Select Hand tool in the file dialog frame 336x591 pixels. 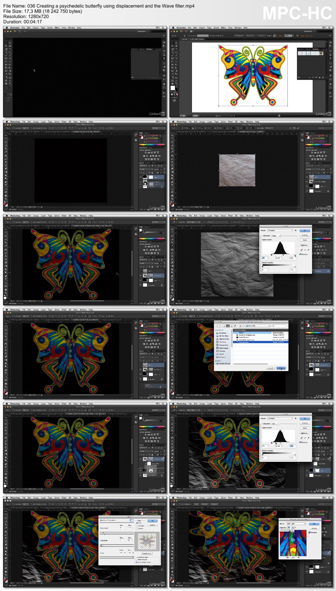pyautogui.click(x=172, y=384)
